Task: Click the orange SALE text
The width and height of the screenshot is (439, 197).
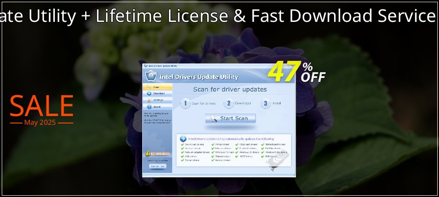Action: (42, 106)
